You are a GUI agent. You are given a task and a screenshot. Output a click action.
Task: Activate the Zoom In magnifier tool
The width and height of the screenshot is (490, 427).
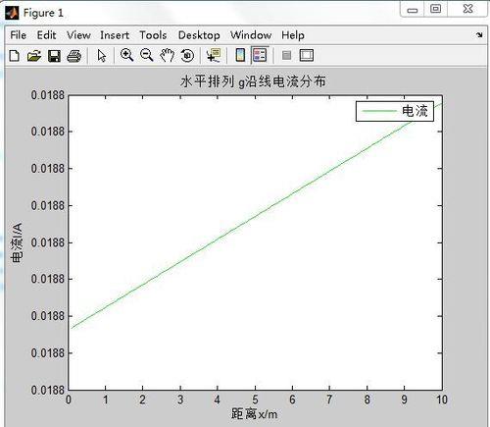[126, 55]
